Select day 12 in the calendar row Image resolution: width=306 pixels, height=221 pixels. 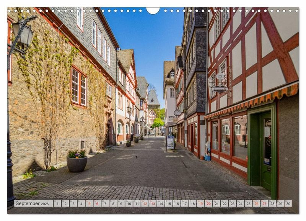pos(145,203)
